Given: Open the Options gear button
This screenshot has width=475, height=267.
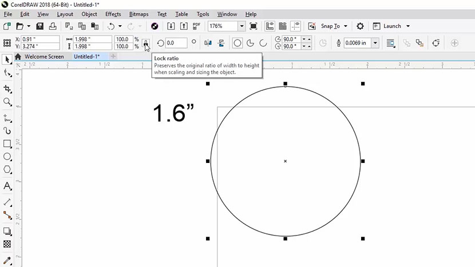Looking at the screenshot, I should click(360, 26).
